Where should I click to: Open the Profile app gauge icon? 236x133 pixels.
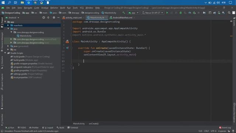click(190, 13)
